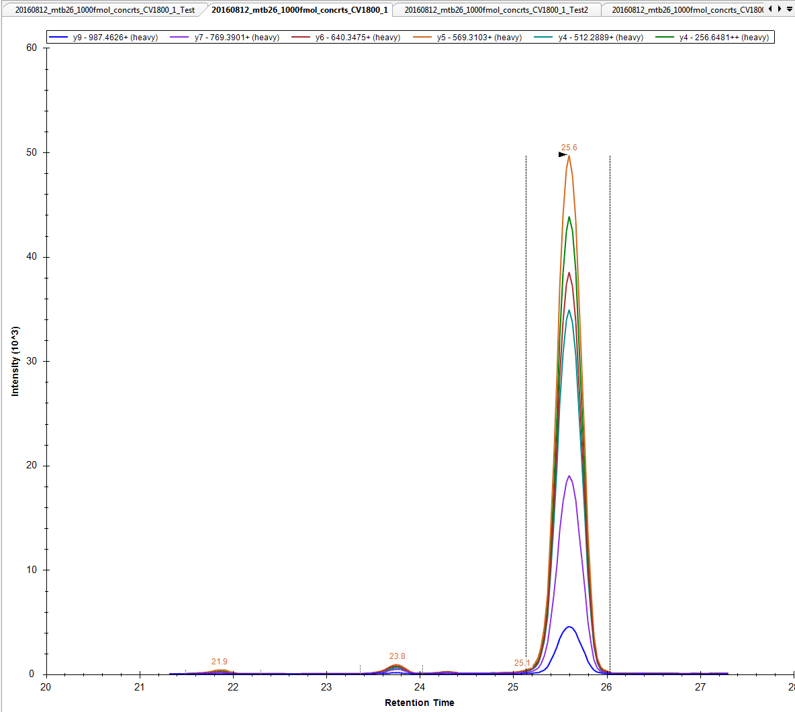Open the tab list dropdown arrow
This screenshot has width=795, height=712.
coord(789,9)
